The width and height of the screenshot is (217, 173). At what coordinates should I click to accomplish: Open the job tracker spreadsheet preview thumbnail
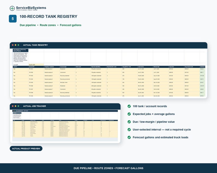tap(65, 125)
